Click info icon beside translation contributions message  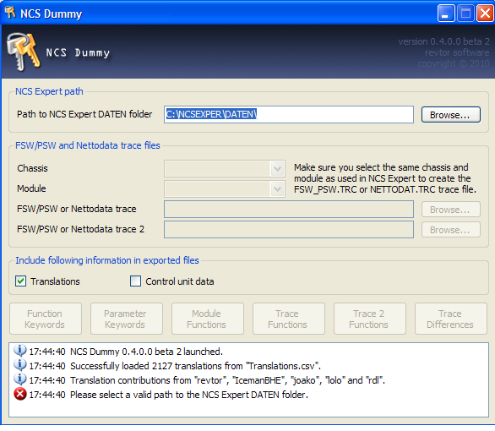(20, 379)
